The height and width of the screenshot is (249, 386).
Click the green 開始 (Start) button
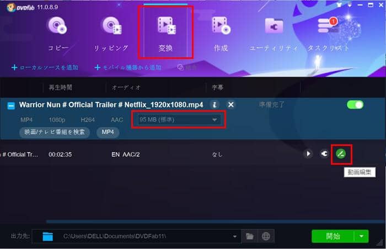333,236
